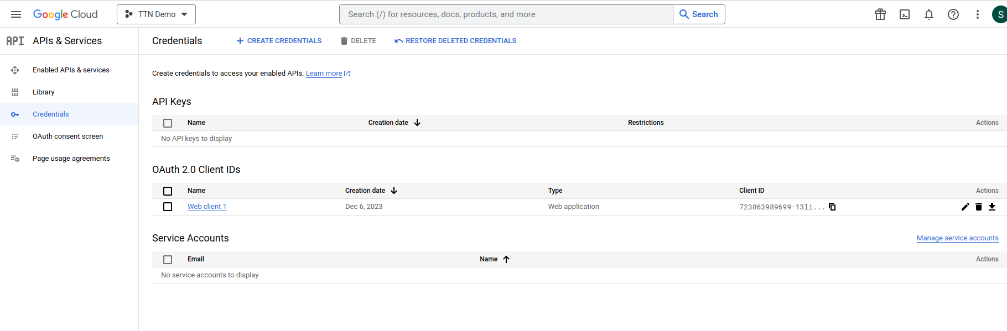
Task: Open the account avatar S
Action: click(1000, 14)
